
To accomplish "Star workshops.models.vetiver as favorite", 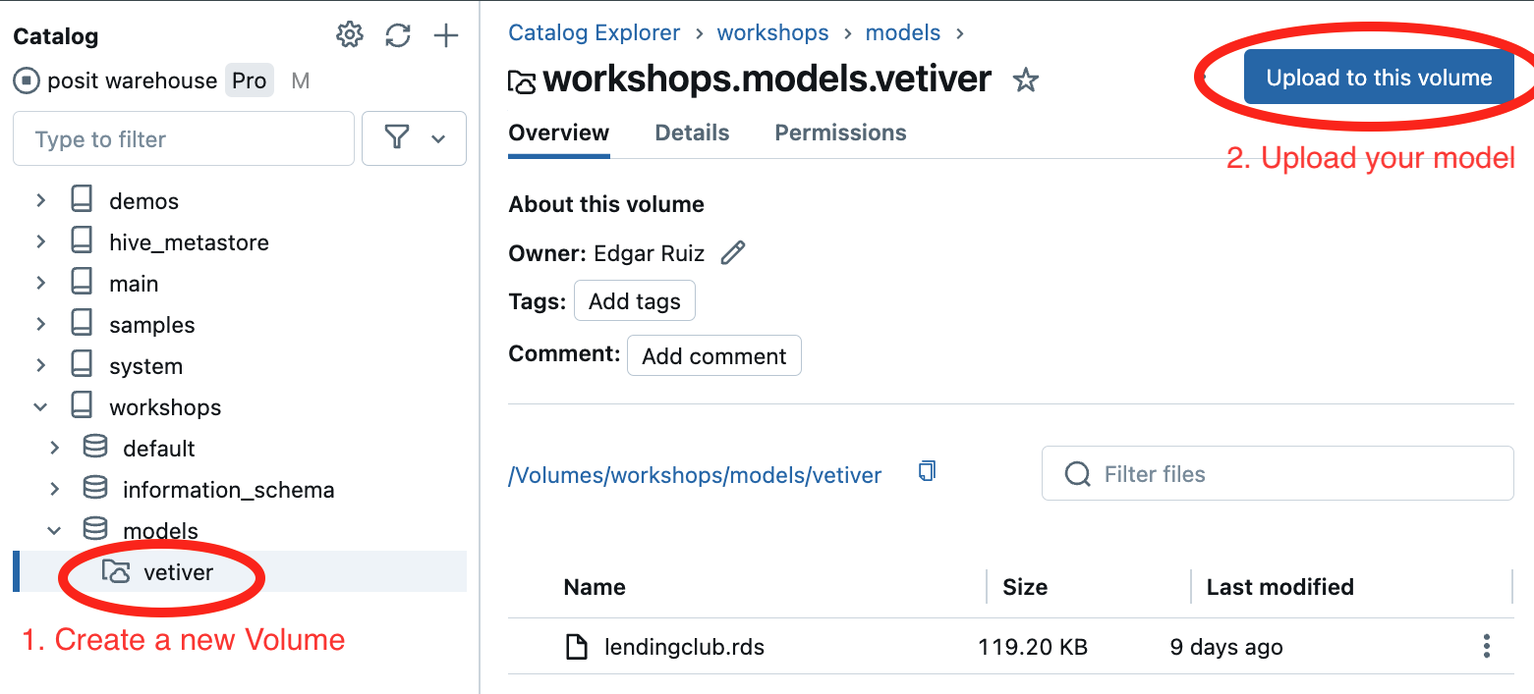I will (1026, 80).
